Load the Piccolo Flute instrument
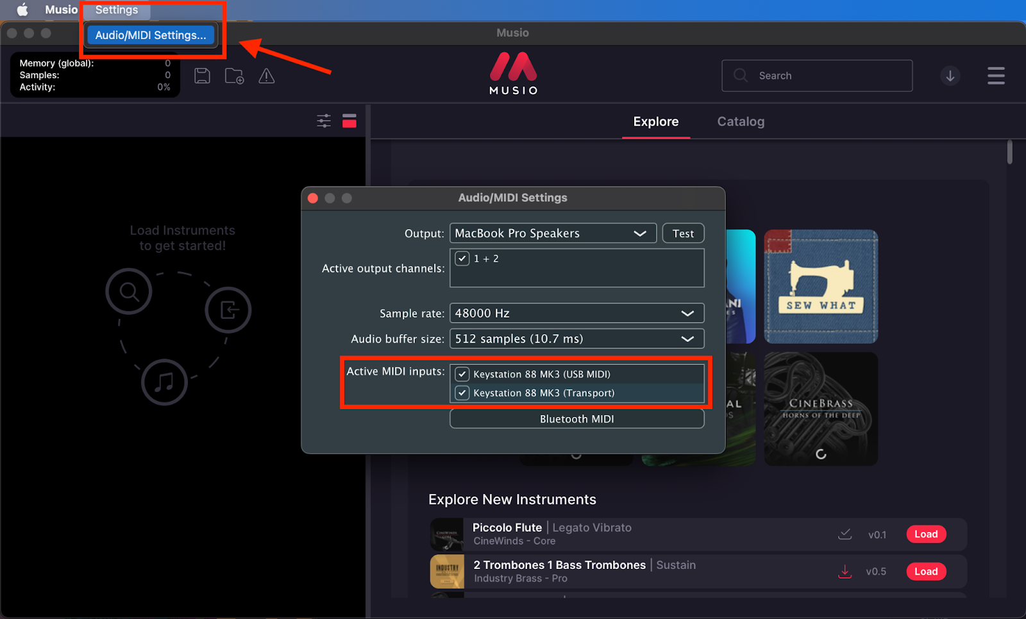The width and height of the screenshot is (1026, 619). [926, 534]
